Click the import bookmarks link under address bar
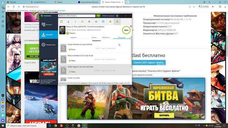 (x=57, y=10)
